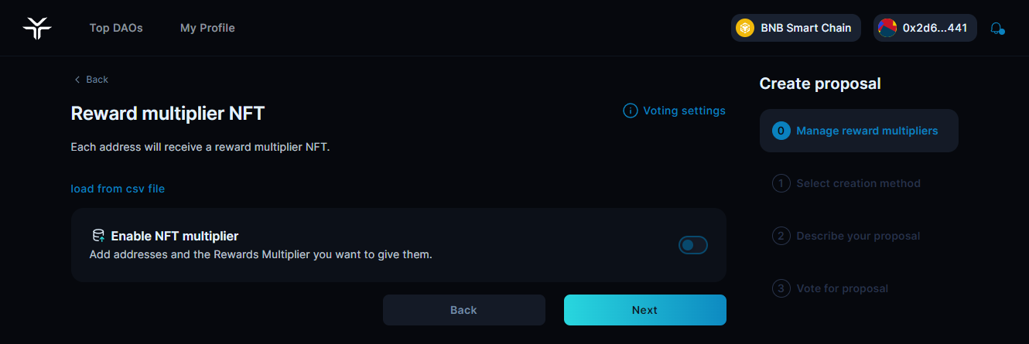The width and height of the screenshot is (1029, 344).
Task: Click the DAO platform logo icon
Action: click(36, 28)
